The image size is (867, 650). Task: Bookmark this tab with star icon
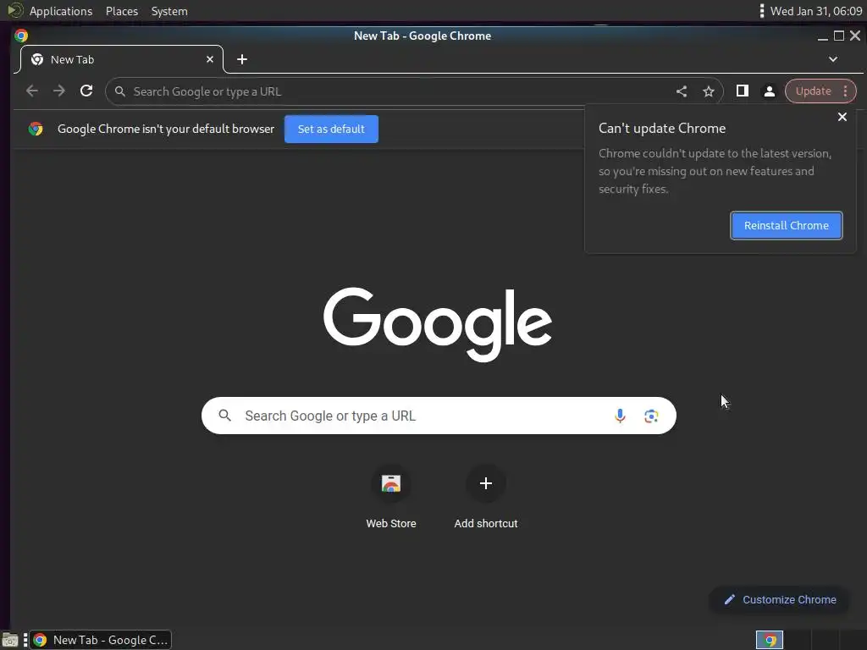709,91
